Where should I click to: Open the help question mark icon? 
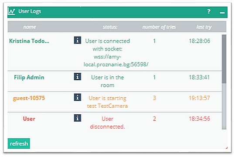pos(209,11)
